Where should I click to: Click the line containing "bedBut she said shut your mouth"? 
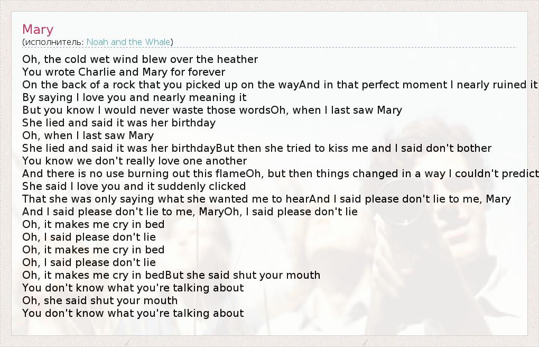click(171, 275)
